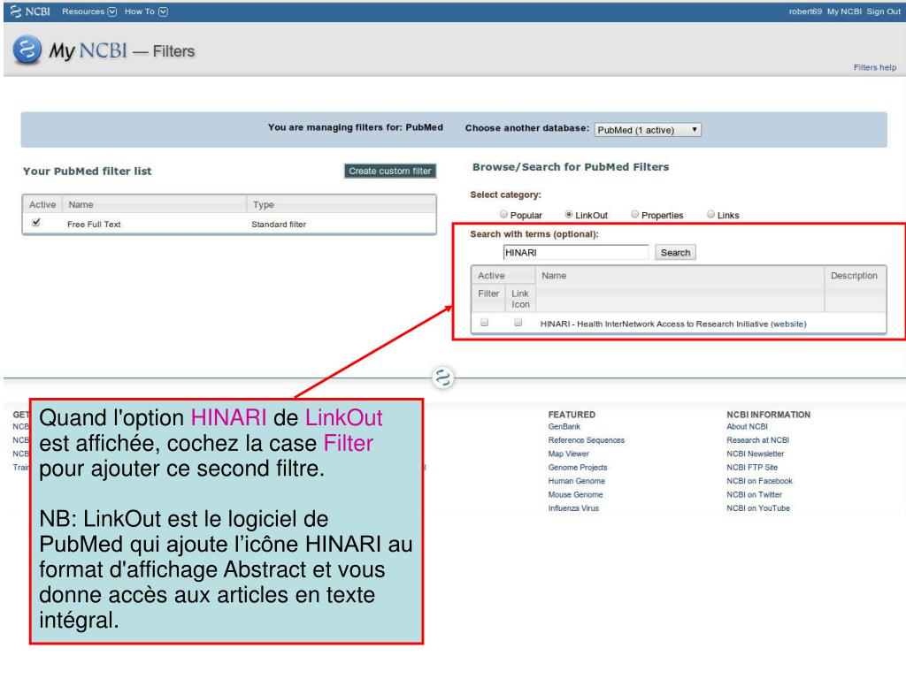Viewport: 906px width, 679px height.
Task: Open the Resources dropdown menu
Action: tap(89, 11)
